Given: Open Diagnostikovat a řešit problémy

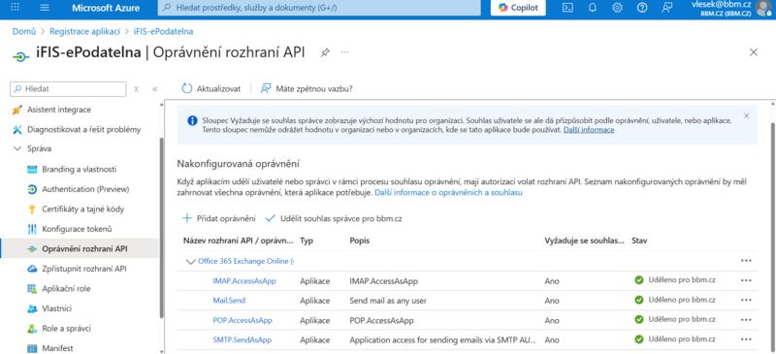Looking at the screenshot, I should click(x=77, y=130).
